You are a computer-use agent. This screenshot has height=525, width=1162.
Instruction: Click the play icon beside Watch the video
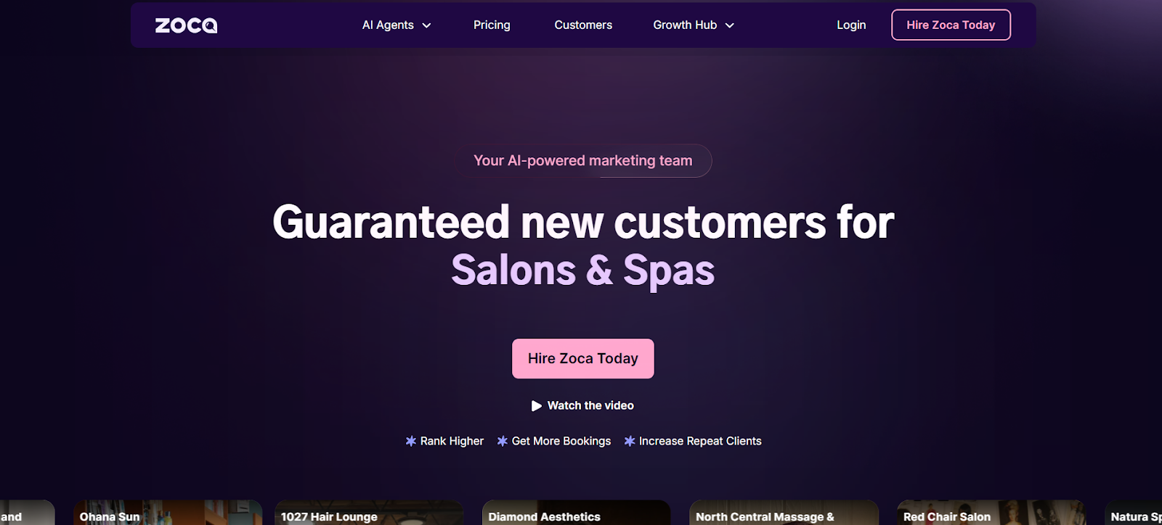(x=537, y=406)
